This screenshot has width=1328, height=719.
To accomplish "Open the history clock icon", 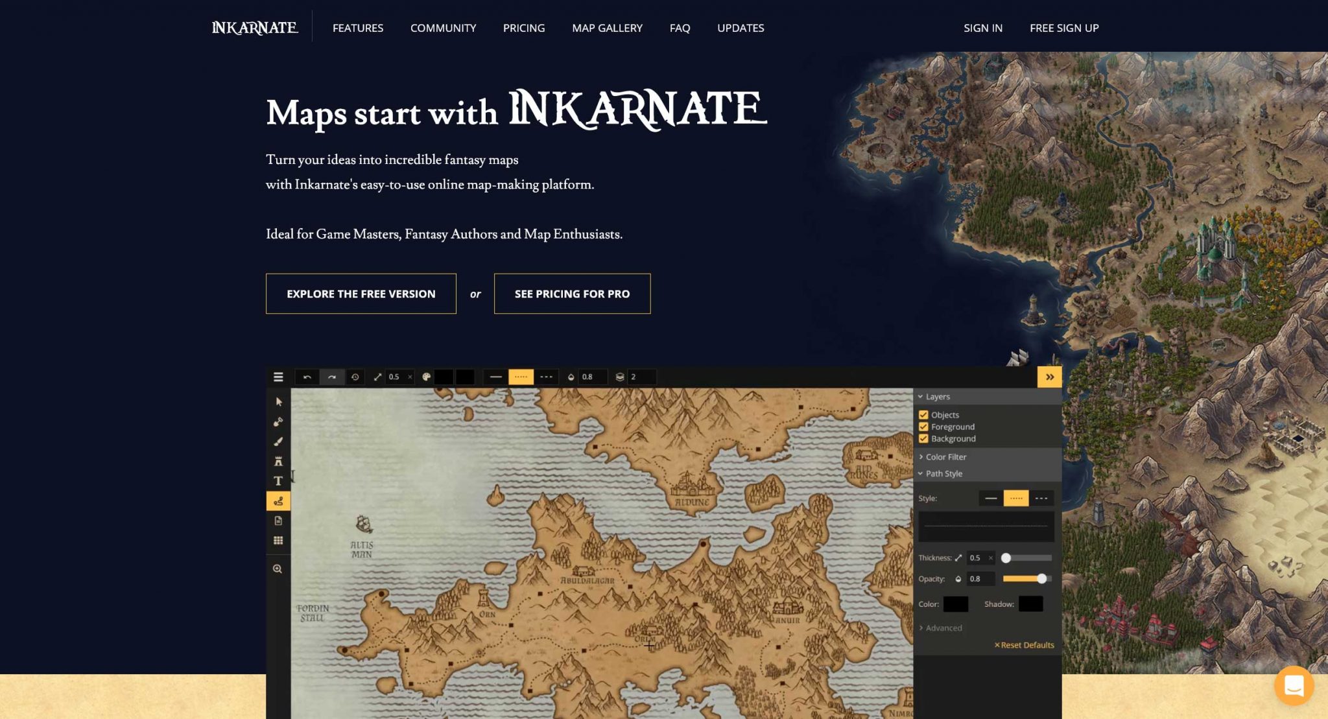I will coord(355,377).
